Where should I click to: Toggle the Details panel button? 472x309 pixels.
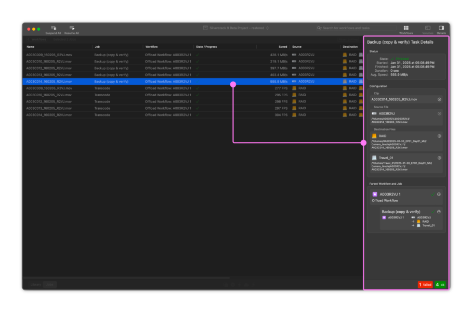441,28
